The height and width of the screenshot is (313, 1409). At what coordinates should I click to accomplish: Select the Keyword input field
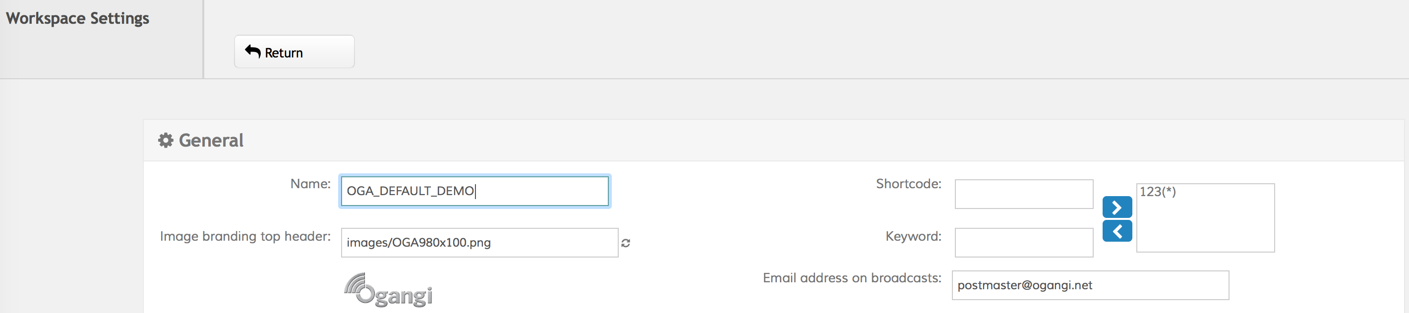[1023, 243]
